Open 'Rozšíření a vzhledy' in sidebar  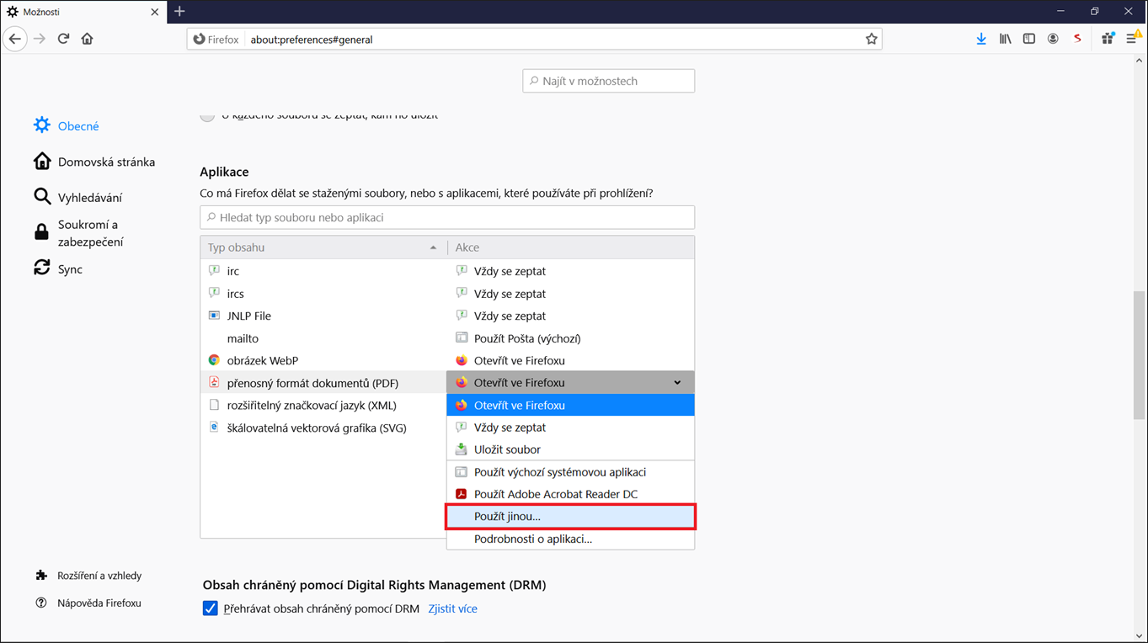[x=99, y=576]
